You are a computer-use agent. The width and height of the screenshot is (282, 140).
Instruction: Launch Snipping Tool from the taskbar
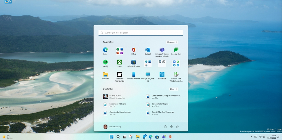131,137
